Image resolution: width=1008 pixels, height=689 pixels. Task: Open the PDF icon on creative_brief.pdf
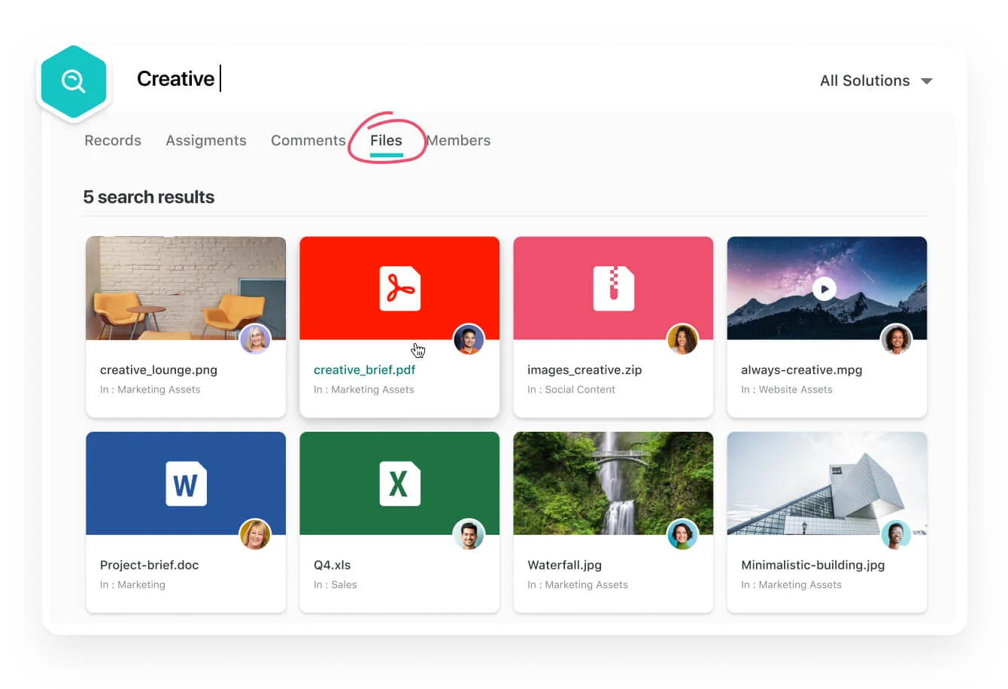(x=399, y=289)
